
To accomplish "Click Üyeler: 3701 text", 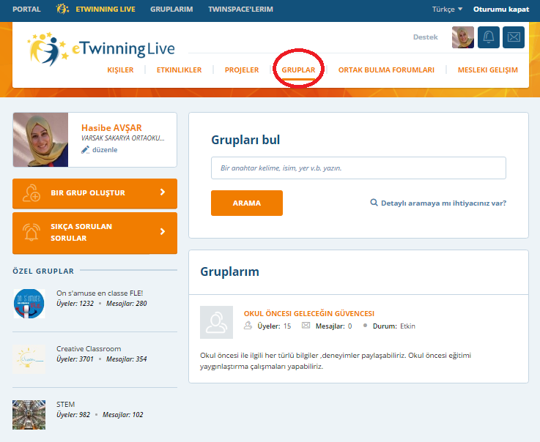I will [x=75, y=359].
